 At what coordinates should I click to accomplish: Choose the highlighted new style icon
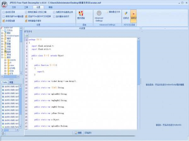134,14
